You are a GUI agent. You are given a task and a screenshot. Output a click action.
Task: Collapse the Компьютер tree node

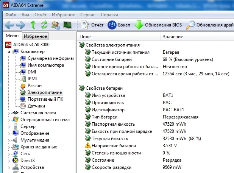pos(9,52)
